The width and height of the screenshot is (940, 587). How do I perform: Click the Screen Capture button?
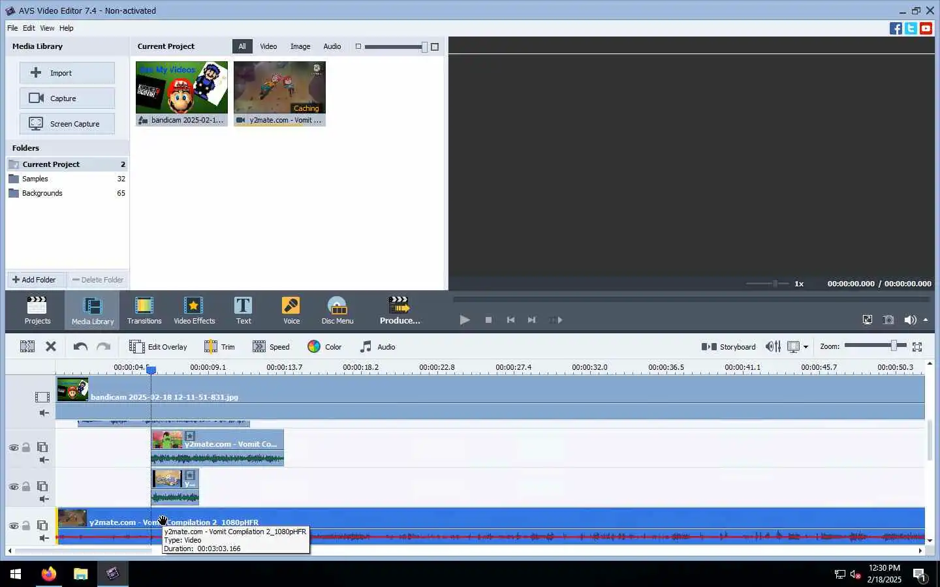(67, 124)
